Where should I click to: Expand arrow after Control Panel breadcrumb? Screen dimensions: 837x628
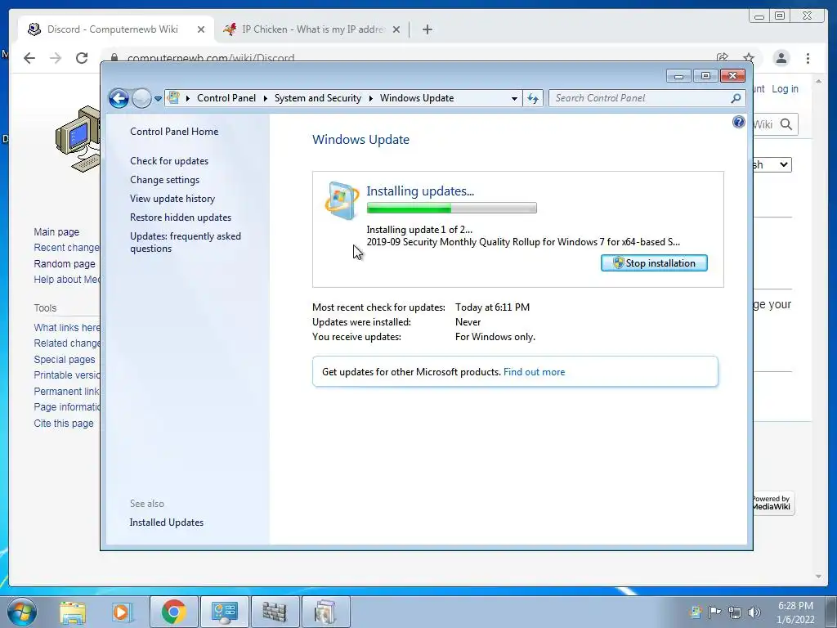[x=266, y=98]
